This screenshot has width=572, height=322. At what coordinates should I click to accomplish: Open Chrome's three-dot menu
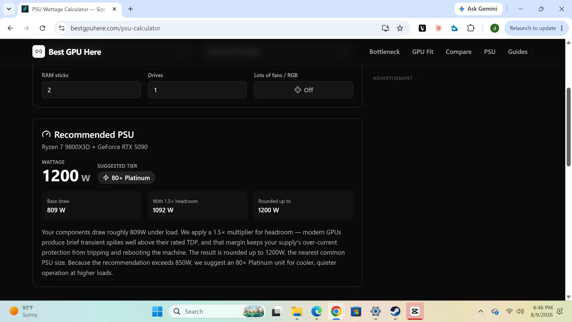[562, 28]
